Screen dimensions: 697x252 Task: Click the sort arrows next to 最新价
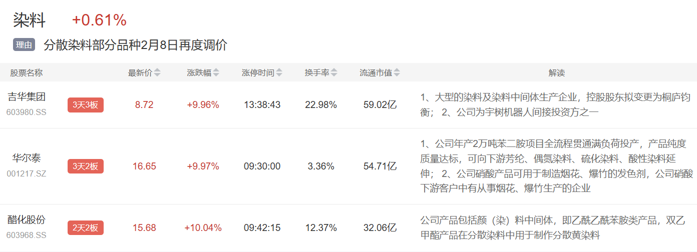[x=157, y=73]
